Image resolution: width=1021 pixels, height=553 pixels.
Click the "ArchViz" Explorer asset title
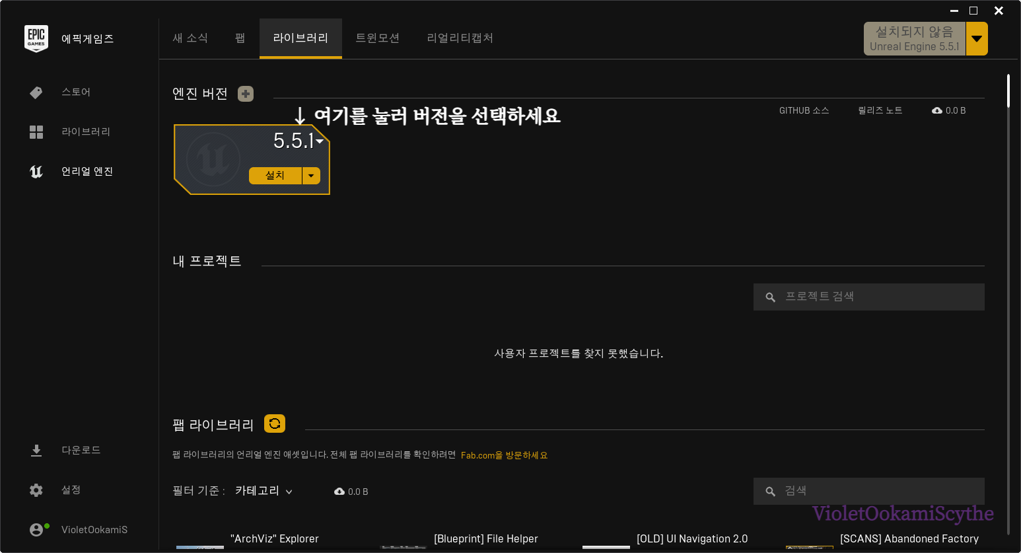pyautogui.click(x=275, y=539)
